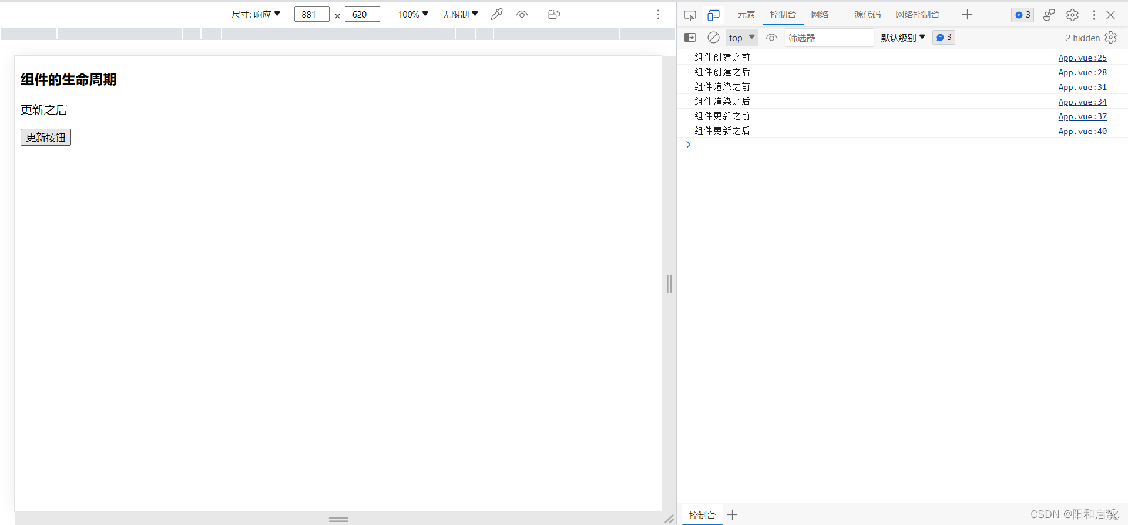Click viewport right-edge resize handle

[x=669, y=283]
